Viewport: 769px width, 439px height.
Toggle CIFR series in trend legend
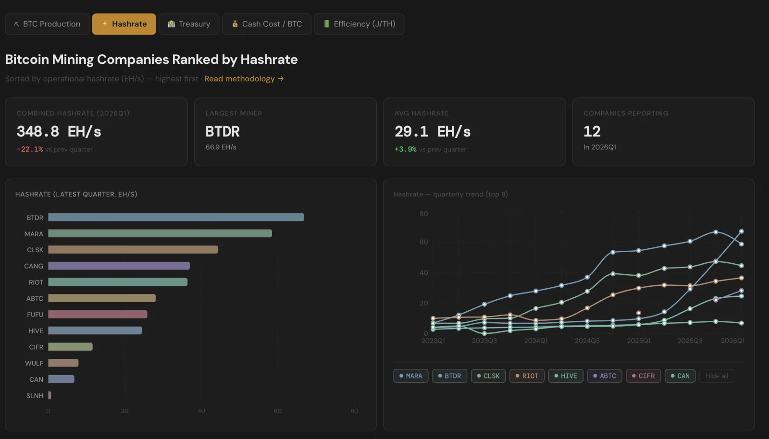pos(644,376)
